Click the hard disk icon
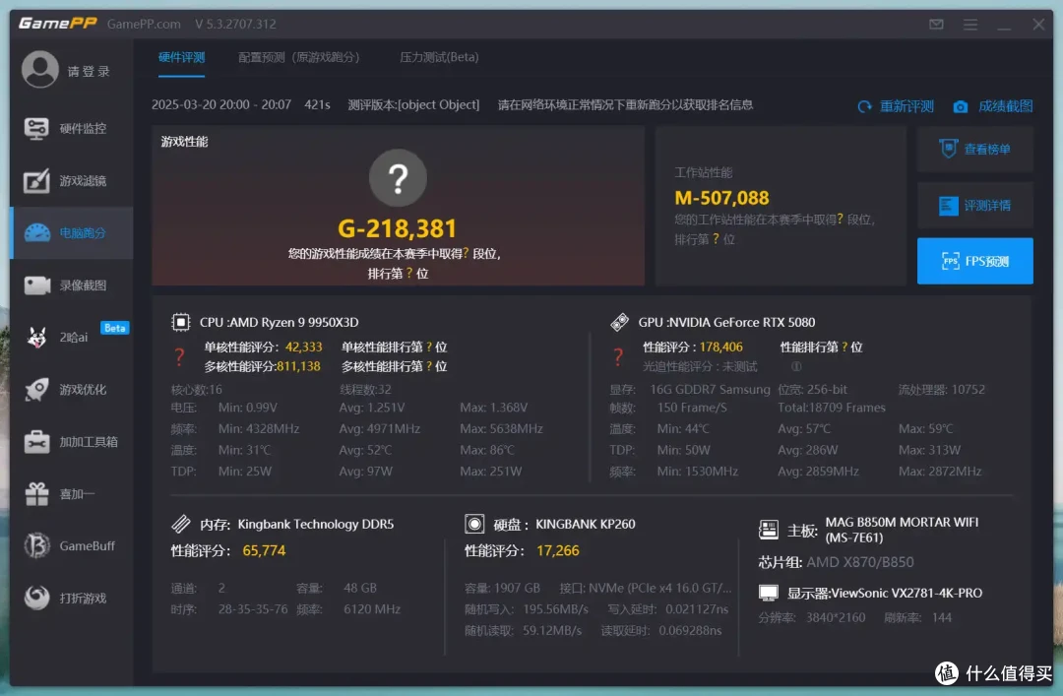The width and height of the screenshot is (1063, 696). click(x=473, y=523)
